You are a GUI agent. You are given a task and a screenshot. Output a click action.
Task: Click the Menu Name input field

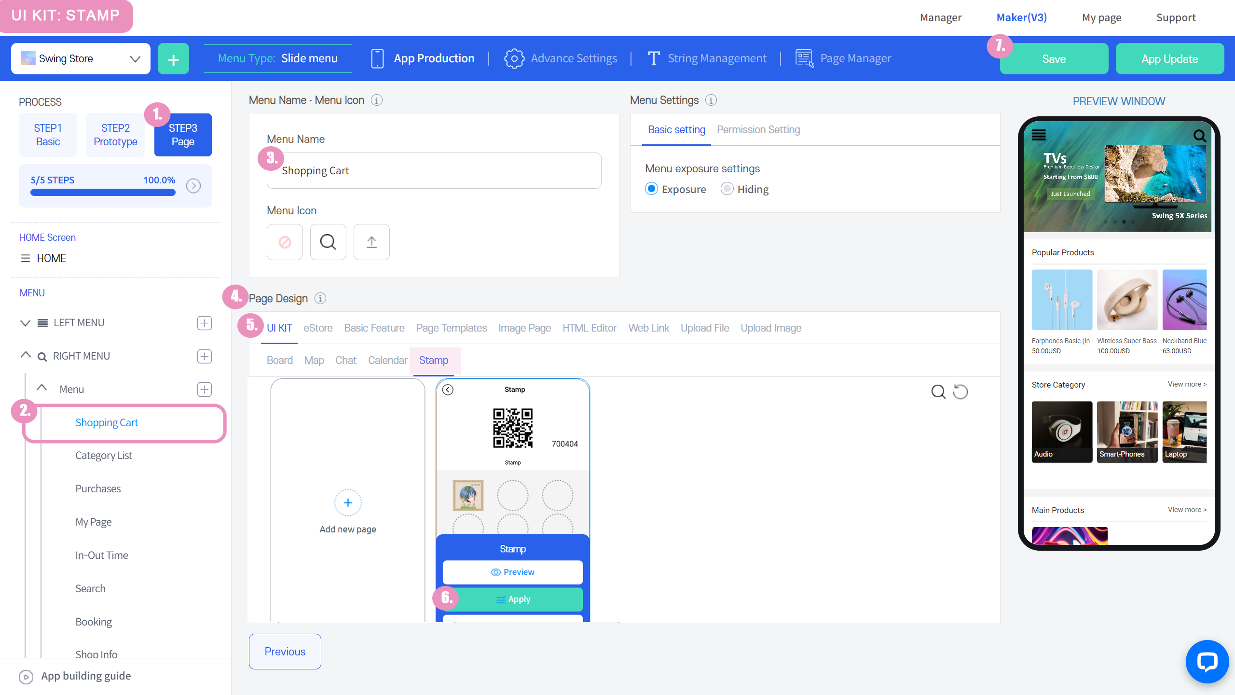tap(434, 171)
